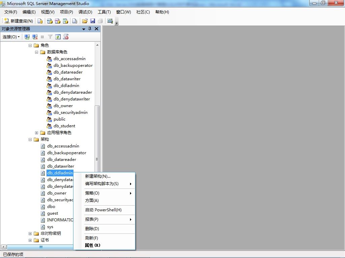Click the DMX query toolbar icon
This screenshot has height=258, width=345.
[58, 21]
